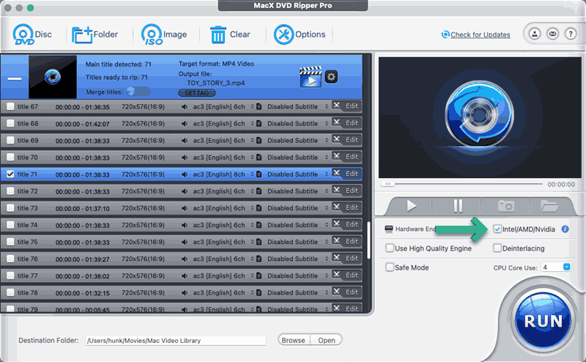586x362 pixels.
Task: Edit title 72
Action: (352, 191)
